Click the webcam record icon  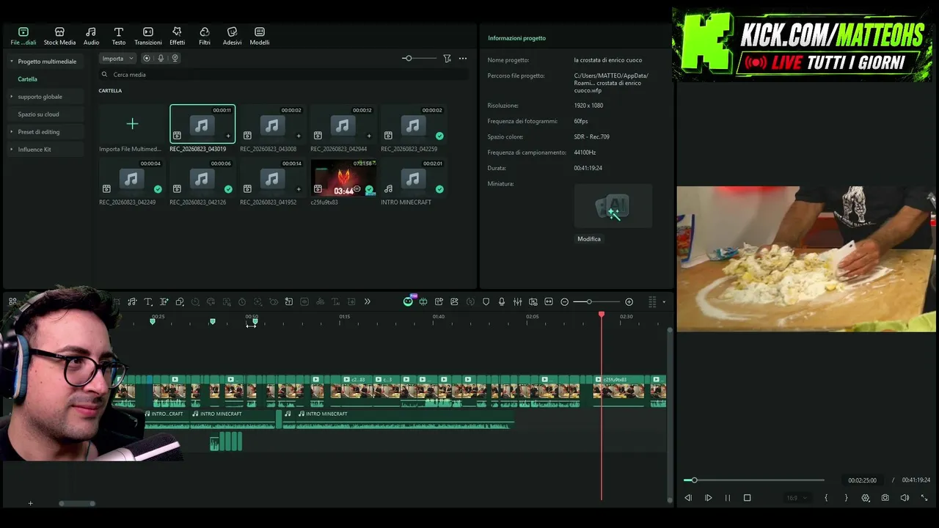pyautogui.click(x=175, y=59)
